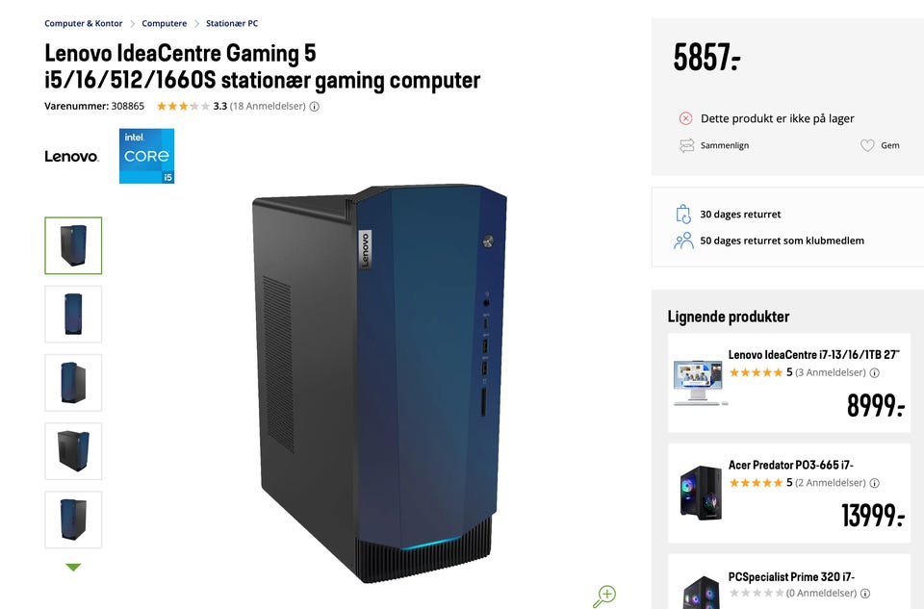Open info icon beside 2 Anmeldelser

coord(875,483)
